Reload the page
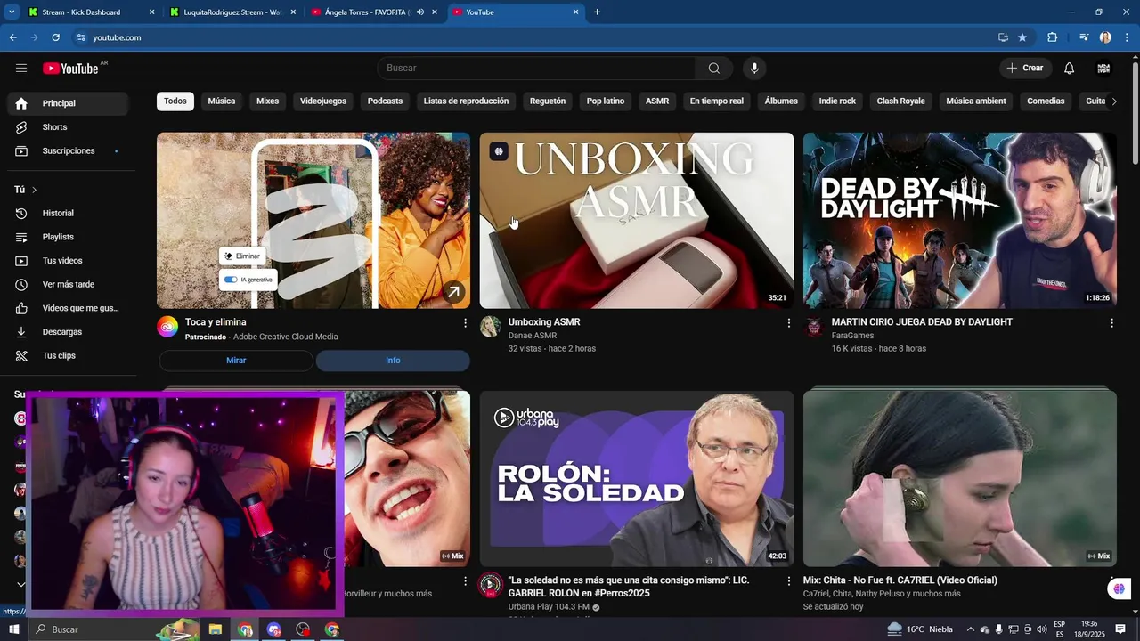The width and height of the screenshot is (1140, 641). [55, 37]
